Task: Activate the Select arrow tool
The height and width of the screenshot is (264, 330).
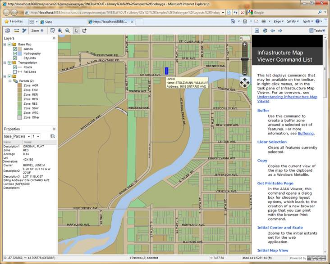Action: 76,31
